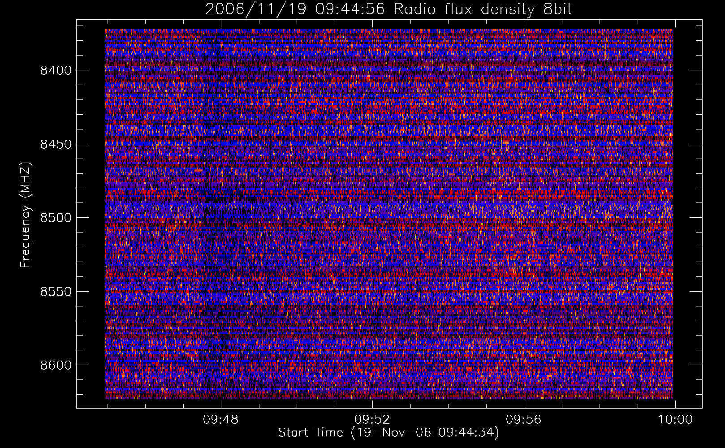The image size is (725, 448).
Task: Select the 8600 frequency axis label
Action: [x=56, y=365]
